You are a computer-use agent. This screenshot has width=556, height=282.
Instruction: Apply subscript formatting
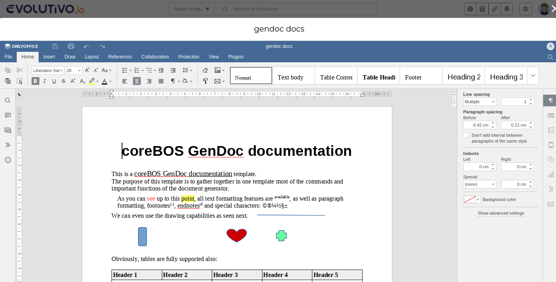tap(82, 81)
